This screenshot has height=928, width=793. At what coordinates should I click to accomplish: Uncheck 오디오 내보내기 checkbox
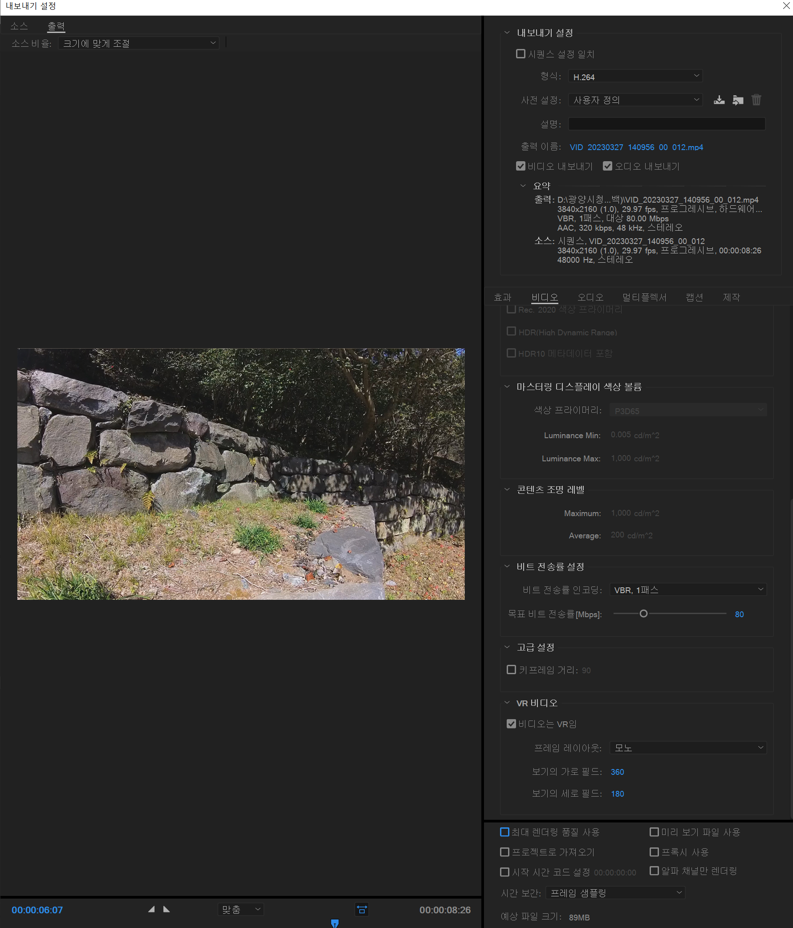608,166
